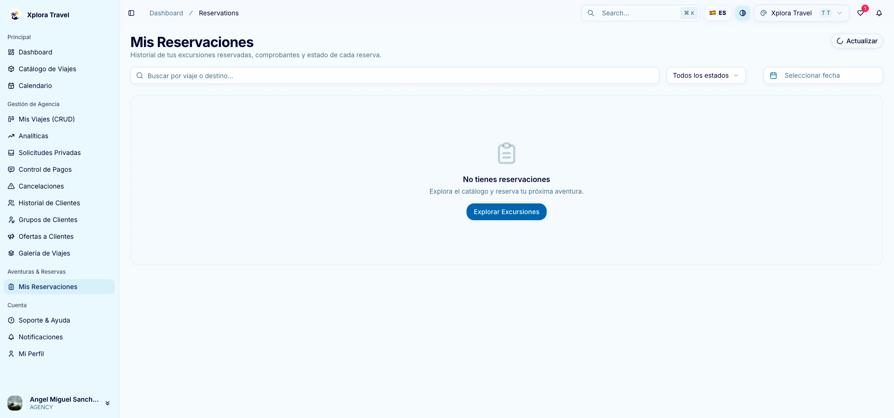Click the Solicitudes Privadas inbox icon
This screenshot has height=418, width=894.
point(11,153)
